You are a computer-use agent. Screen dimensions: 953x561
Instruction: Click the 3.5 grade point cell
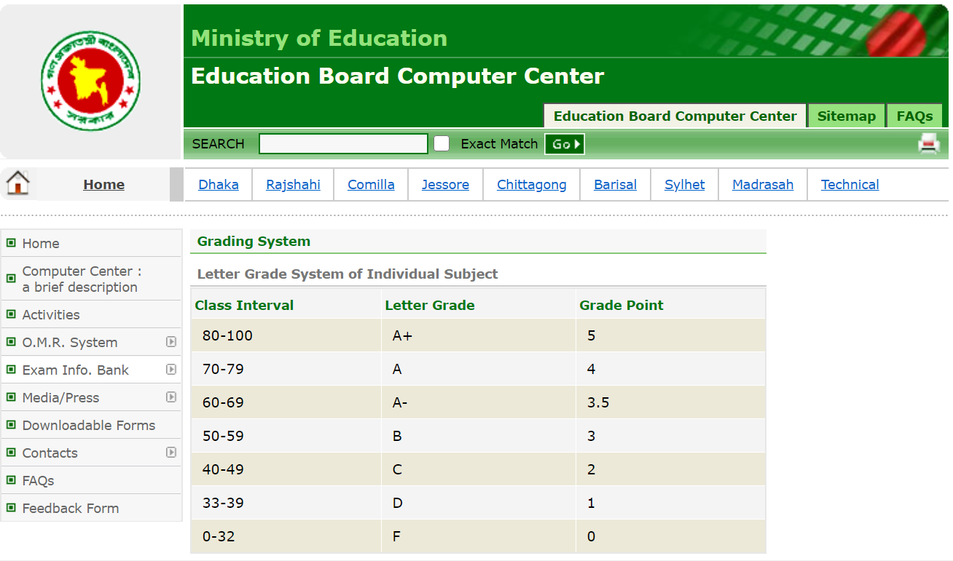[670, 402]
